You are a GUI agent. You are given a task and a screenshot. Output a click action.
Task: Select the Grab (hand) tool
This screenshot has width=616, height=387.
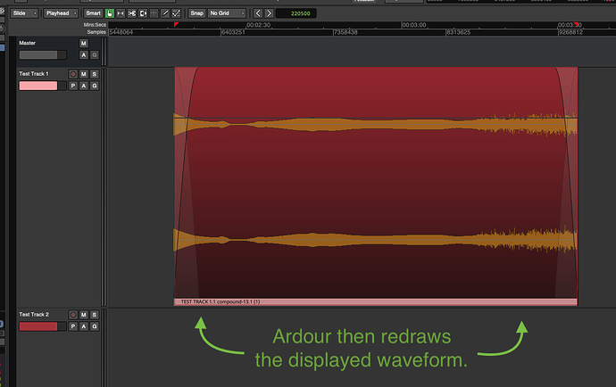click(x=110, y=14)
